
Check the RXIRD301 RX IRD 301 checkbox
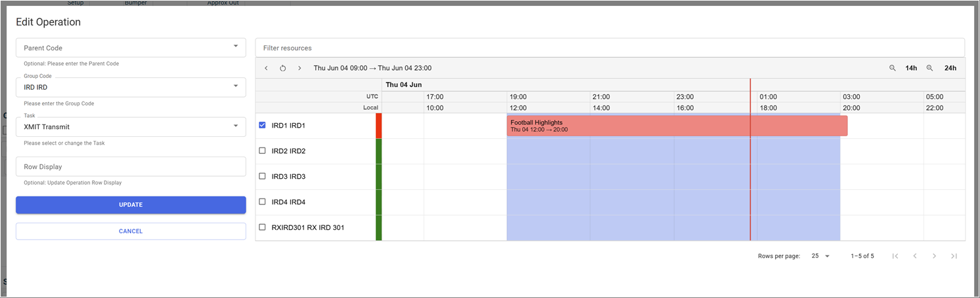click(263, 227)
